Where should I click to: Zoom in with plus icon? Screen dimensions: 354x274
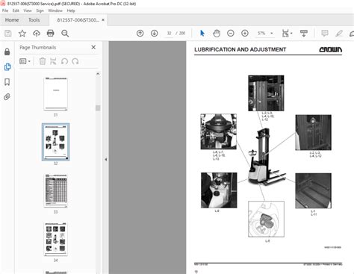coord(245,33)
